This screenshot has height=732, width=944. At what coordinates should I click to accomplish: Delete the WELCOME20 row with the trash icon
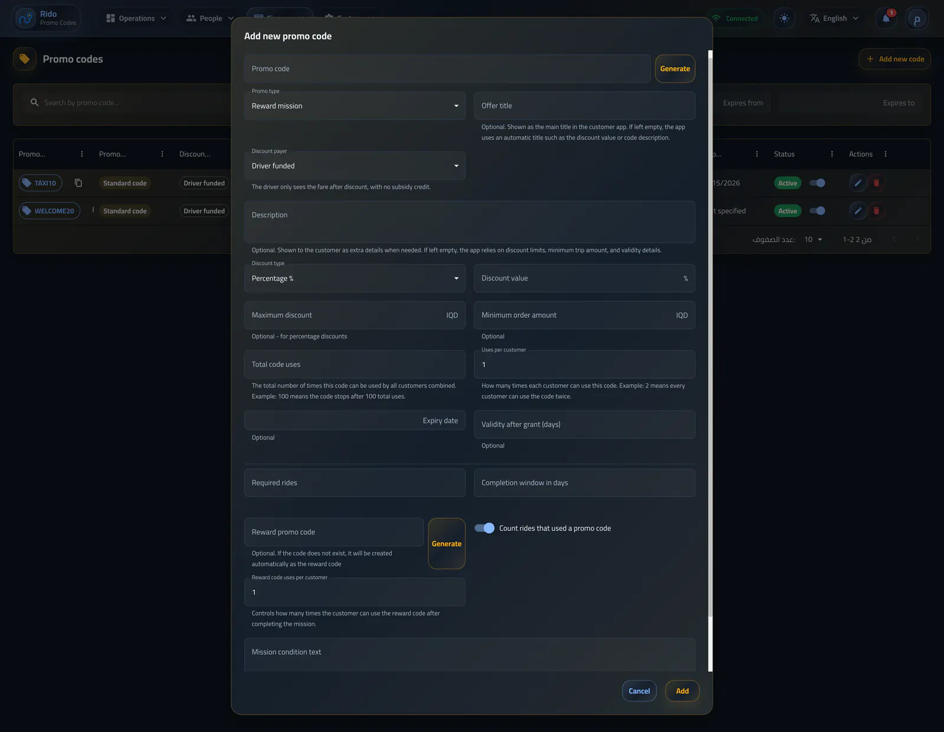tap(876, 211)
